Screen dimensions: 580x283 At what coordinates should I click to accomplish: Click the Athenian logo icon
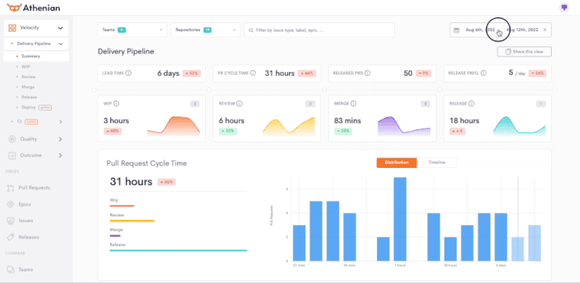coord(14,7)
